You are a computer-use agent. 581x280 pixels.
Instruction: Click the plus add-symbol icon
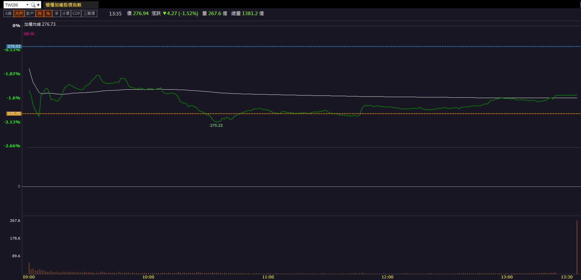click(38, 5)
